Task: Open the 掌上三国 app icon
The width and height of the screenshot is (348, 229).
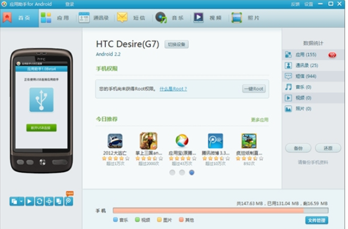Action: click(x=148, y=141)
